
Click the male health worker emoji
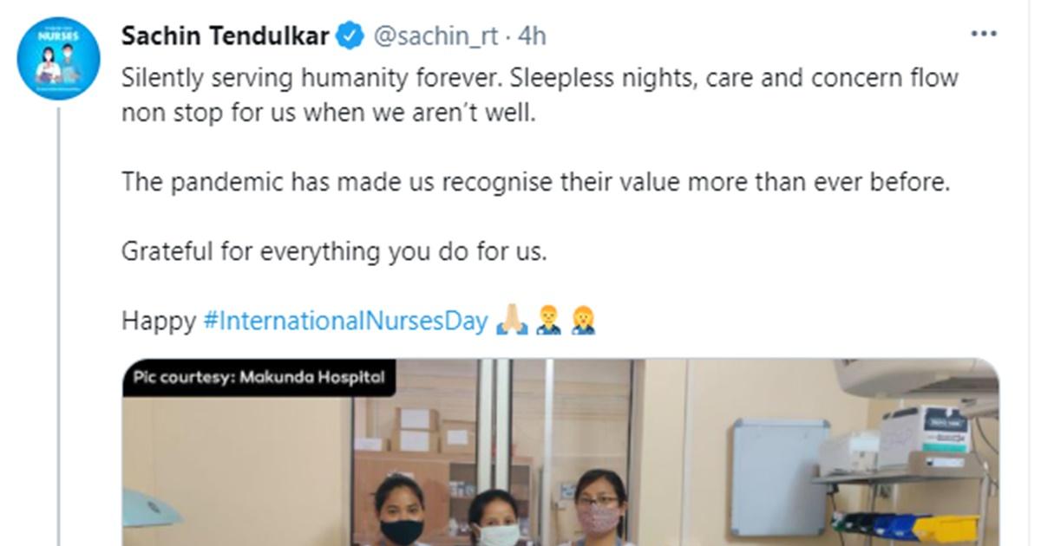[x=547, y=322]
